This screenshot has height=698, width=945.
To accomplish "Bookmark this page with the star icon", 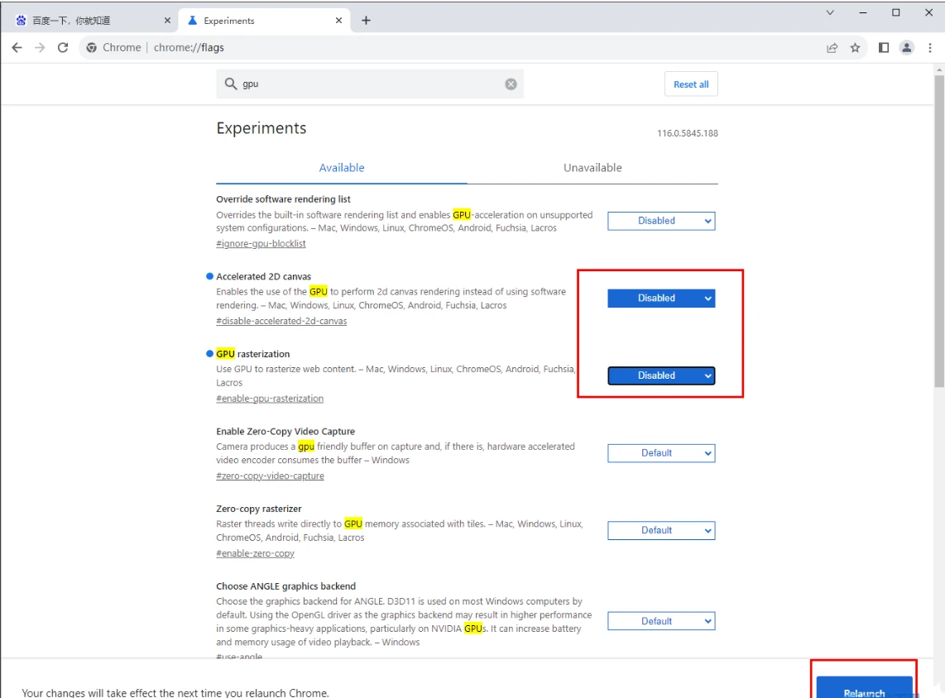I will (855, 48).
